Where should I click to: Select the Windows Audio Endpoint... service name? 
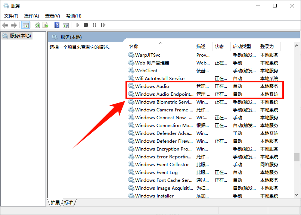pyautogui.click(x=164, y=94)
